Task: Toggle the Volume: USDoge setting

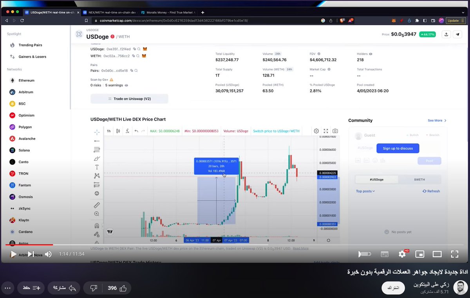Action: [236, 131]
